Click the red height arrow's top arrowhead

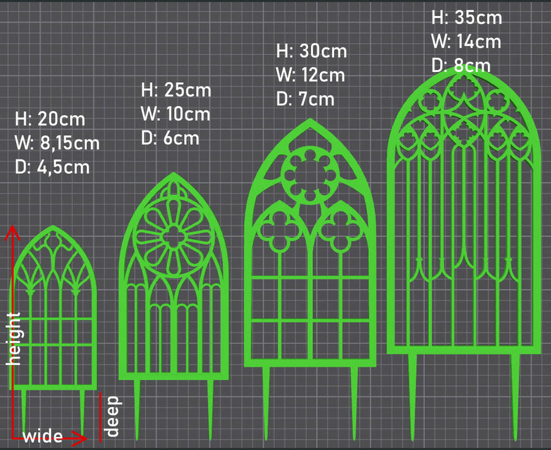(12, 231)
